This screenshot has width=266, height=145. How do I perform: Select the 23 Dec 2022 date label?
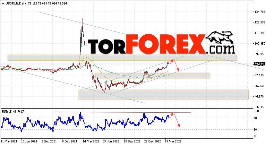click(152, 141)
